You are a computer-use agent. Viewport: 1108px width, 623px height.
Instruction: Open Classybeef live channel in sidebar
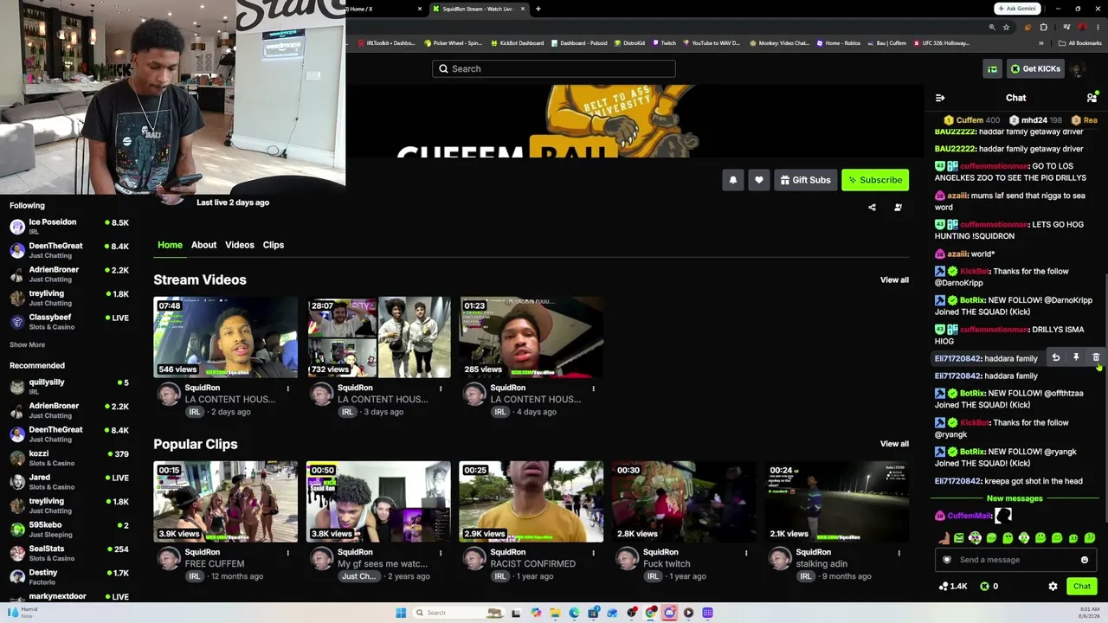pyautogui.click(x=69, y=321)
